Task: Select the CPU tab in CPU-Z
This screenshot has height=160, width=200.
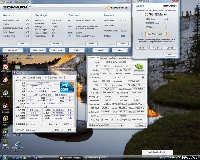Action: tap(17, 77)
